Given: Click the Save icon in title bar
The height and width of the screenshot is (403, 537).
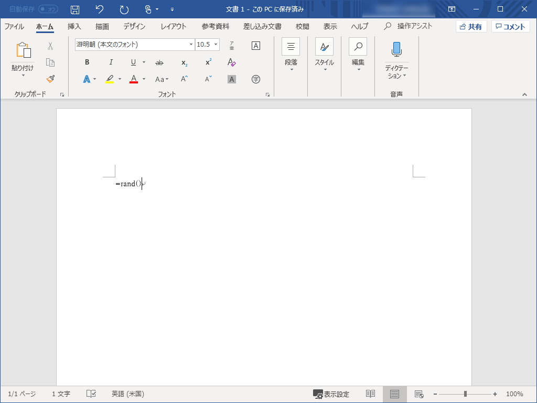Looking at the screenshot, I should [75, 9].
